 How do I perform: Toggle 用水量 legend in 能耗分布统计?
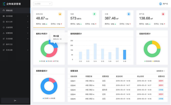(x=49, y=61)
